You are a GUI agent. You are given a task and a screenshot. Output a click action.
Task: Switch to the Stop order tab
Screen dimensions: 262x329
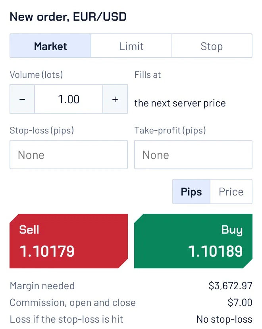(212, 46)
